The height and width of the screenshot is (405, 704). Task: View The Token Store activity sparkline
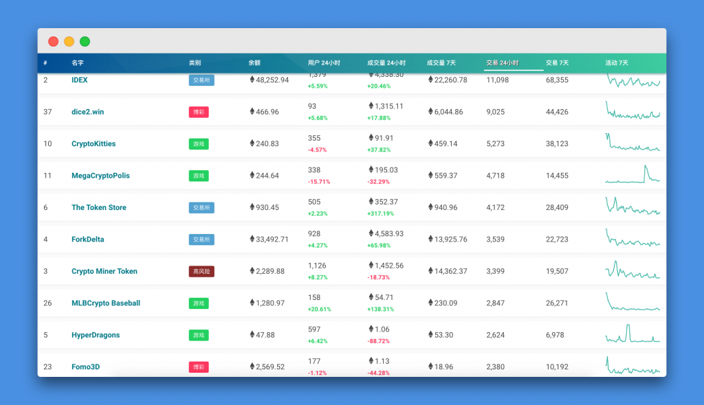click(x=632, y=206)
